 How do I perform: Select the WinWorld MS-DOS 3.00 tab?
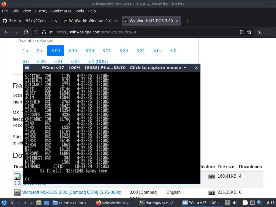point(151,21)
